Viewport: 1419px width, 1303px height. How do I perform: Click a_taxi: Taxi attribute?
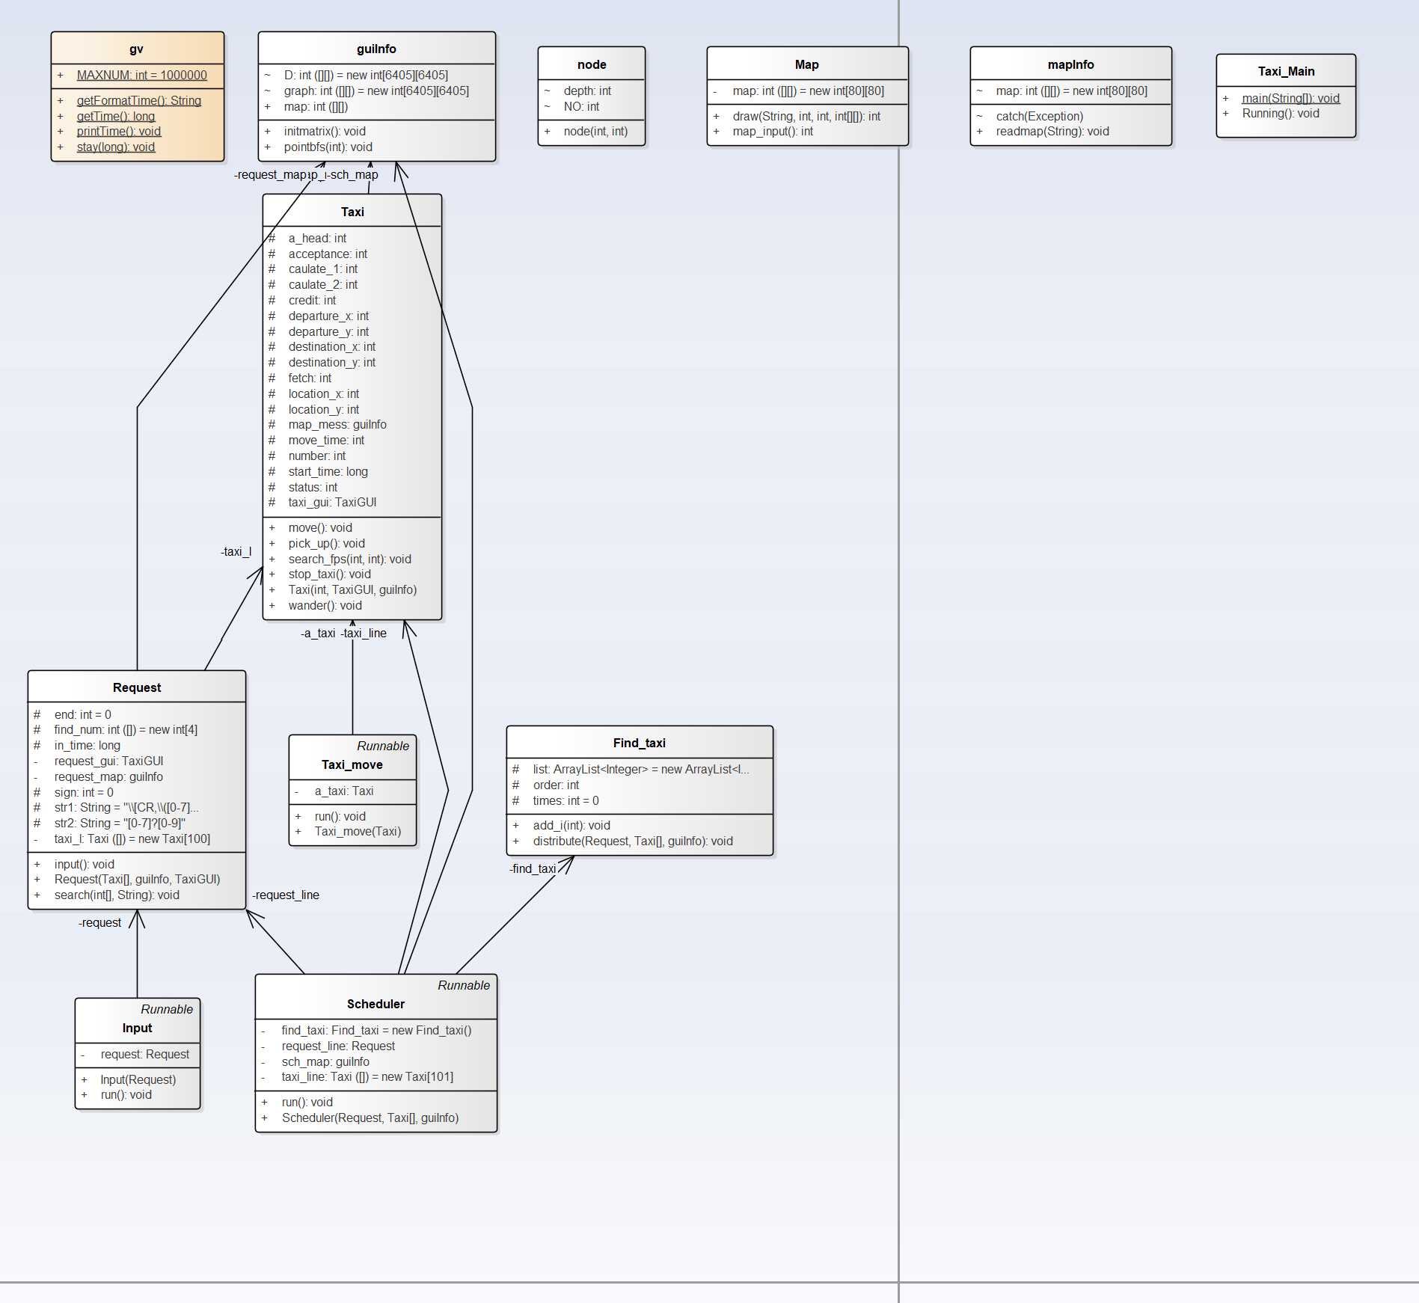click(x=344, y=791)
